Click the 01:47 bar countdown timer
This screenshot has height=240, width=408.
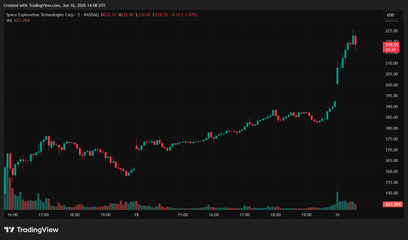pos(391,50)
